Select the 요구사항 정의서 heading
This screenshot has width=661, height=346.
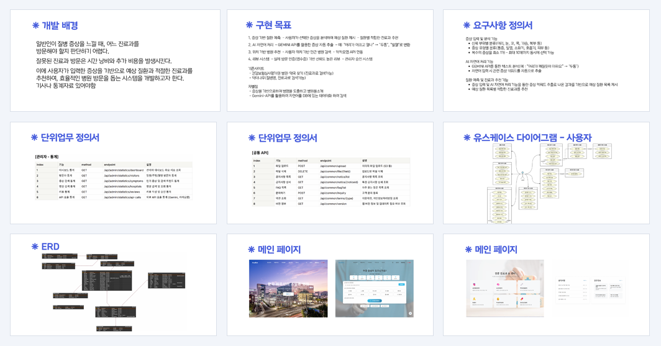[503, 25]
